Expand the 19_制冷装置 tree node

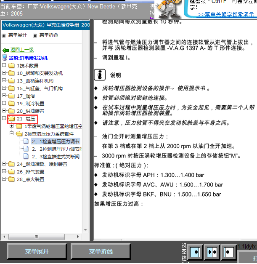(x=4, y=103)
